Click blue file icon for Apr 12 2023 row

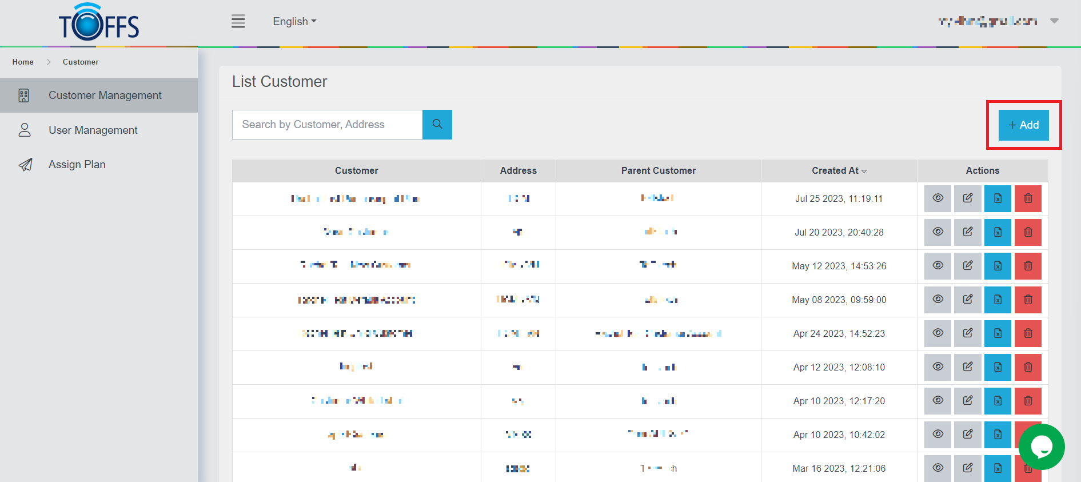[x=997, y=367]
